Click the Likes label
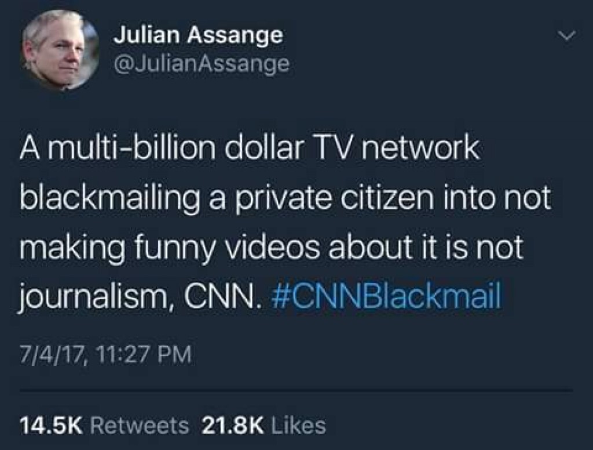593x450 pixels. coord(299,425)
